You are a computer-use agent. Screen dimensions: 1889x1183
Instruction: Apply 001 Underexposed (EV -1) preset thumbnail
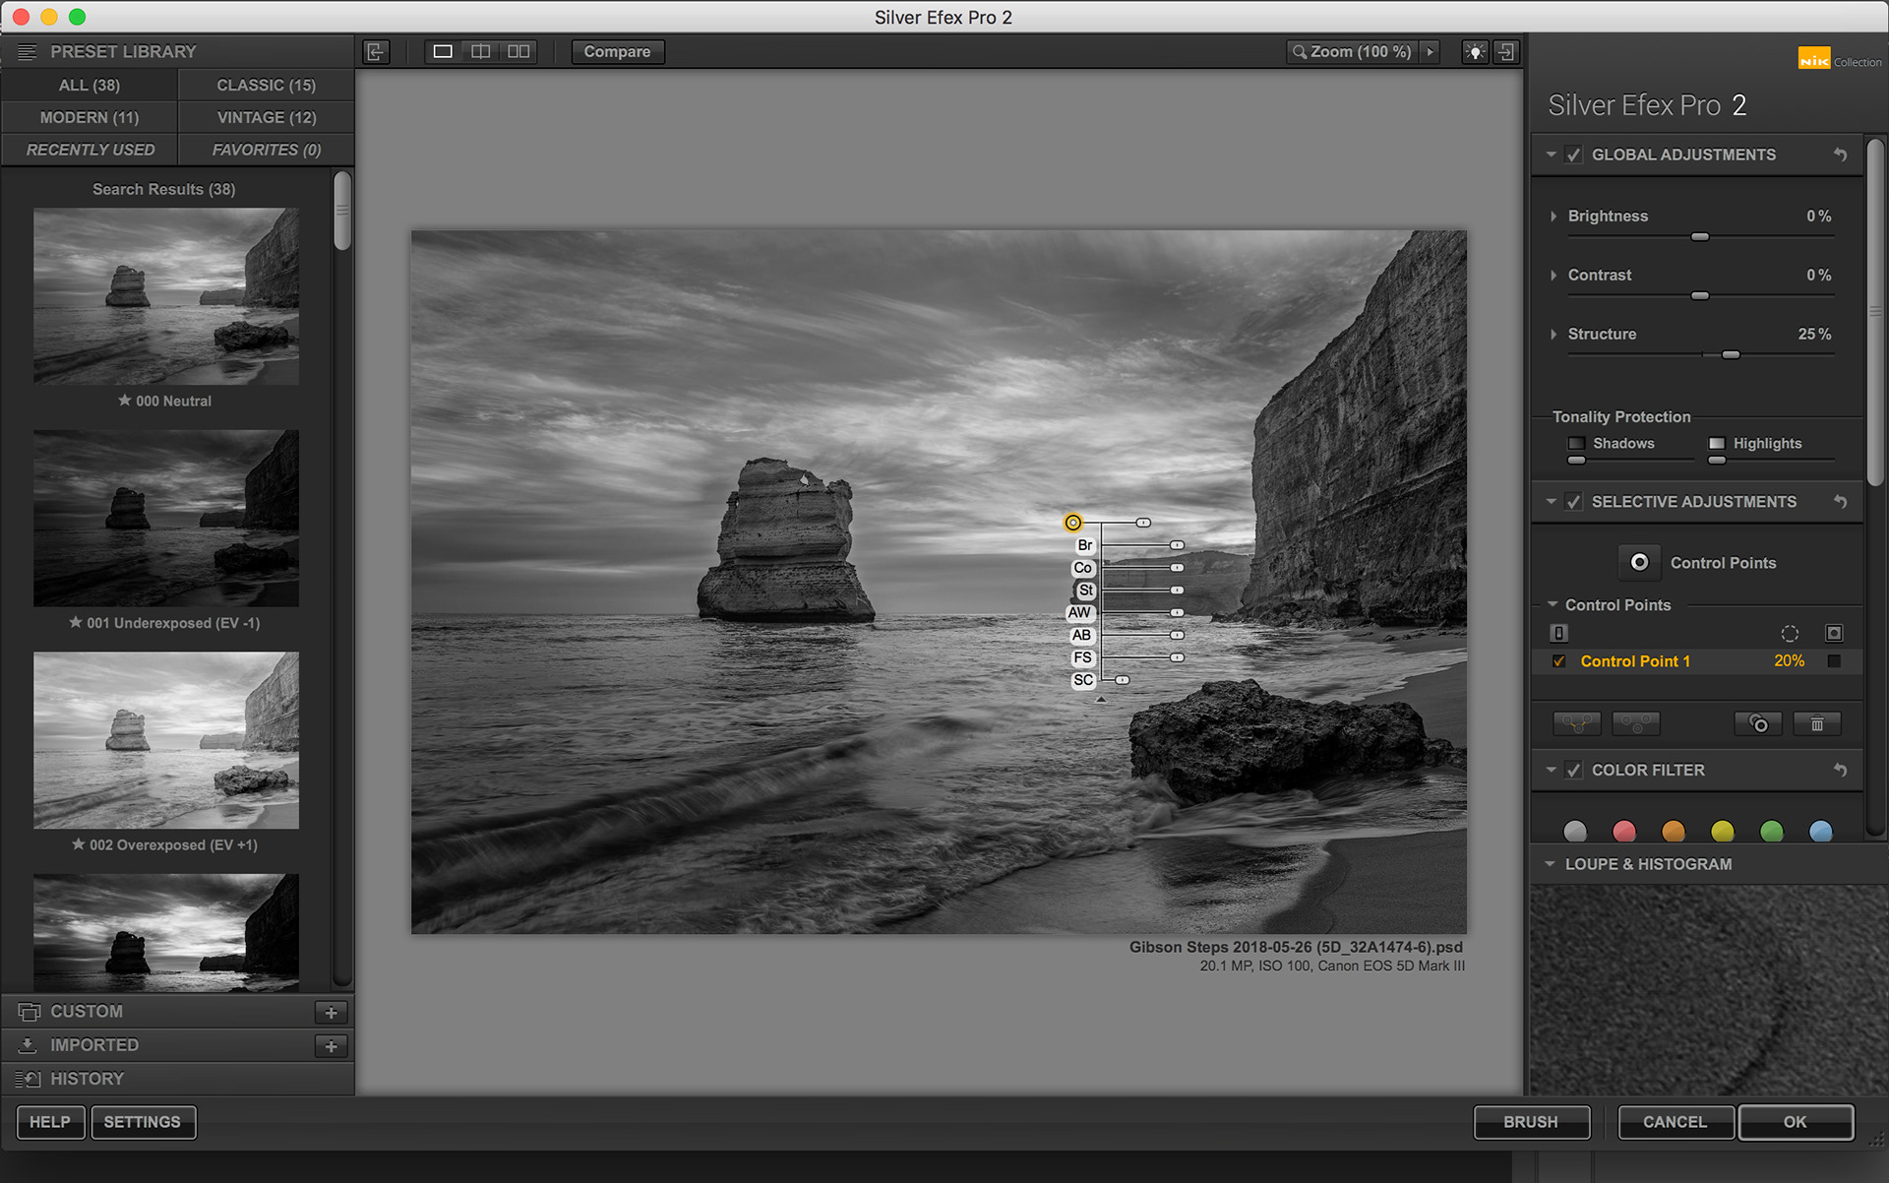click(166, 518)
